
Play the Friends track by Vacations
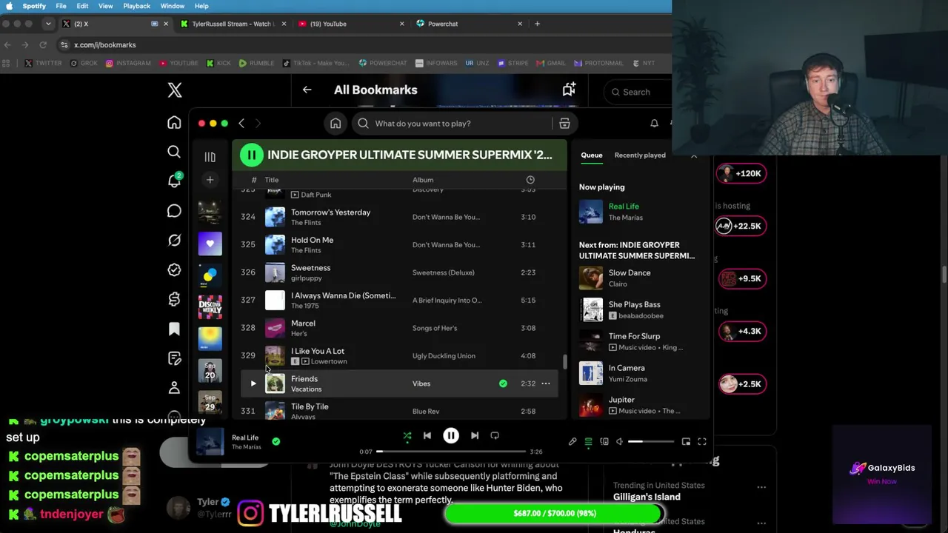(x=253, y=383)
